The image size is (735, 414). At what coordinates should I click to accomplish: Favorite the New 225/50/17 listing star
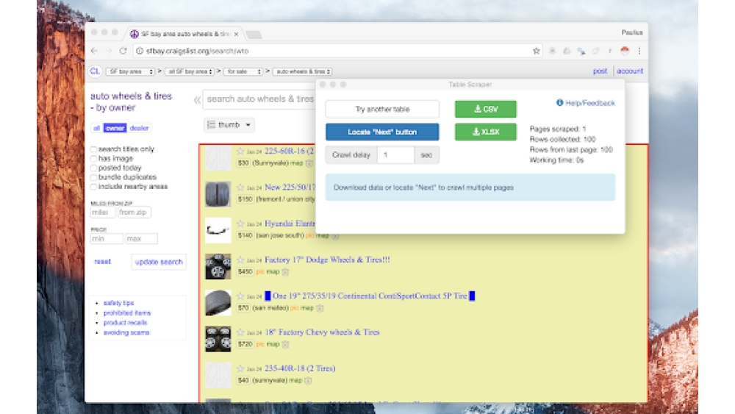tap(240, 187)
